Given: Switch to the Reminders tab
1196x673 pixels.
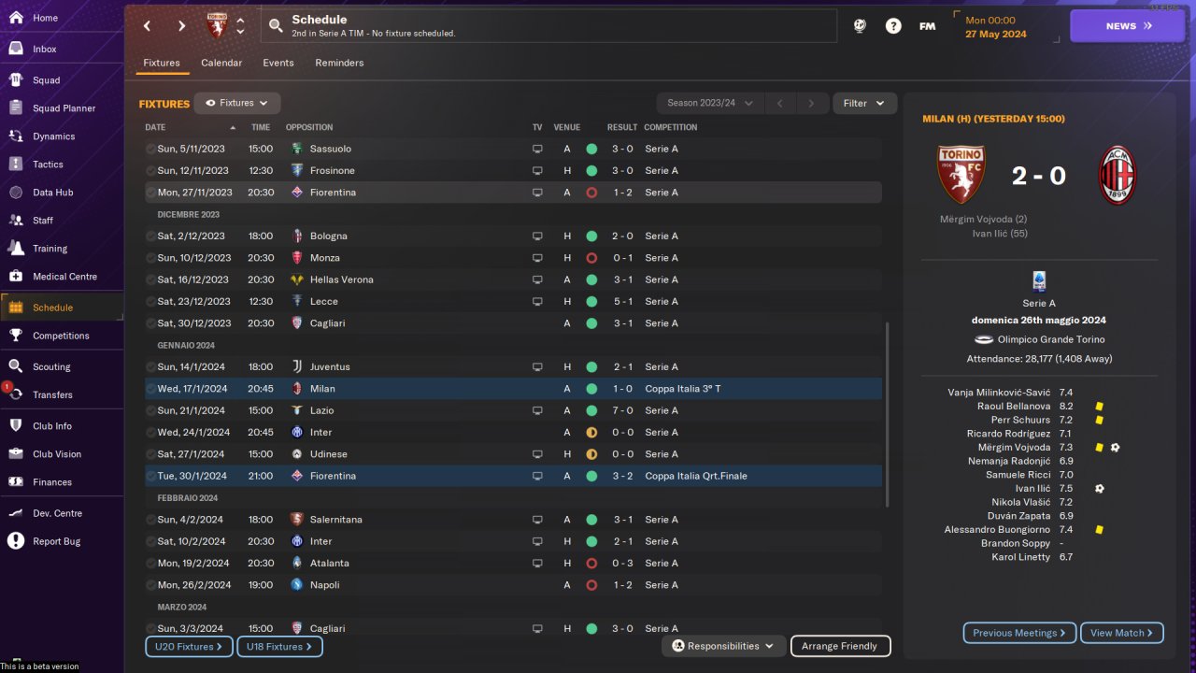Looking at the screenshot, I should point(339,63).
